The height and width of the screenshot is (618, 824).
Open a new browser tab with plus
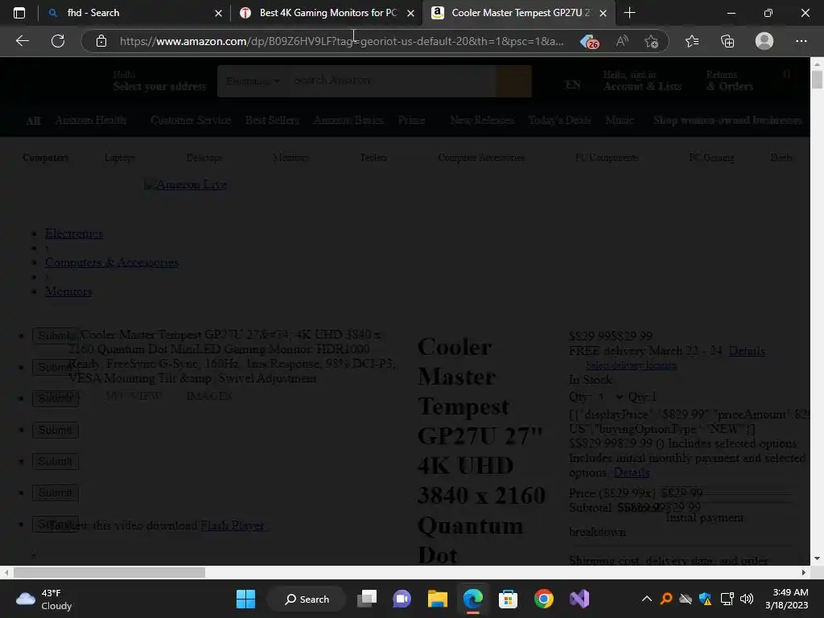coord(629,13)
